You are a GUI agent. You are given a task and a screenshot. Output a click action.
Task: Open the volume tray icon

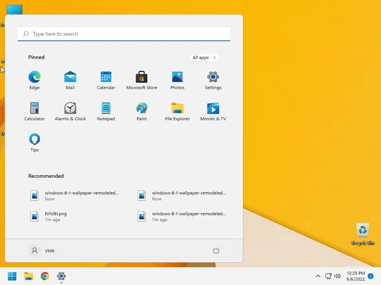337,276
